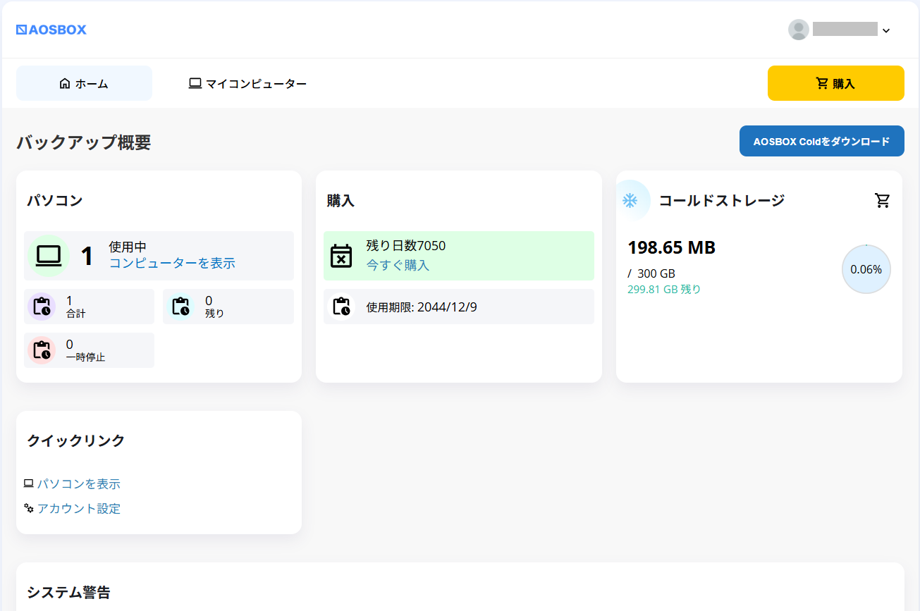Screen dimensions: 920x611
Task: Click the 0.06% storage usage circle
Action: [x=866, y=269]
